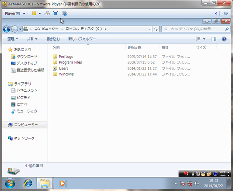Screen dimensions: 233x191
Task: Refresh the folder view
Action: pos(156,29)
